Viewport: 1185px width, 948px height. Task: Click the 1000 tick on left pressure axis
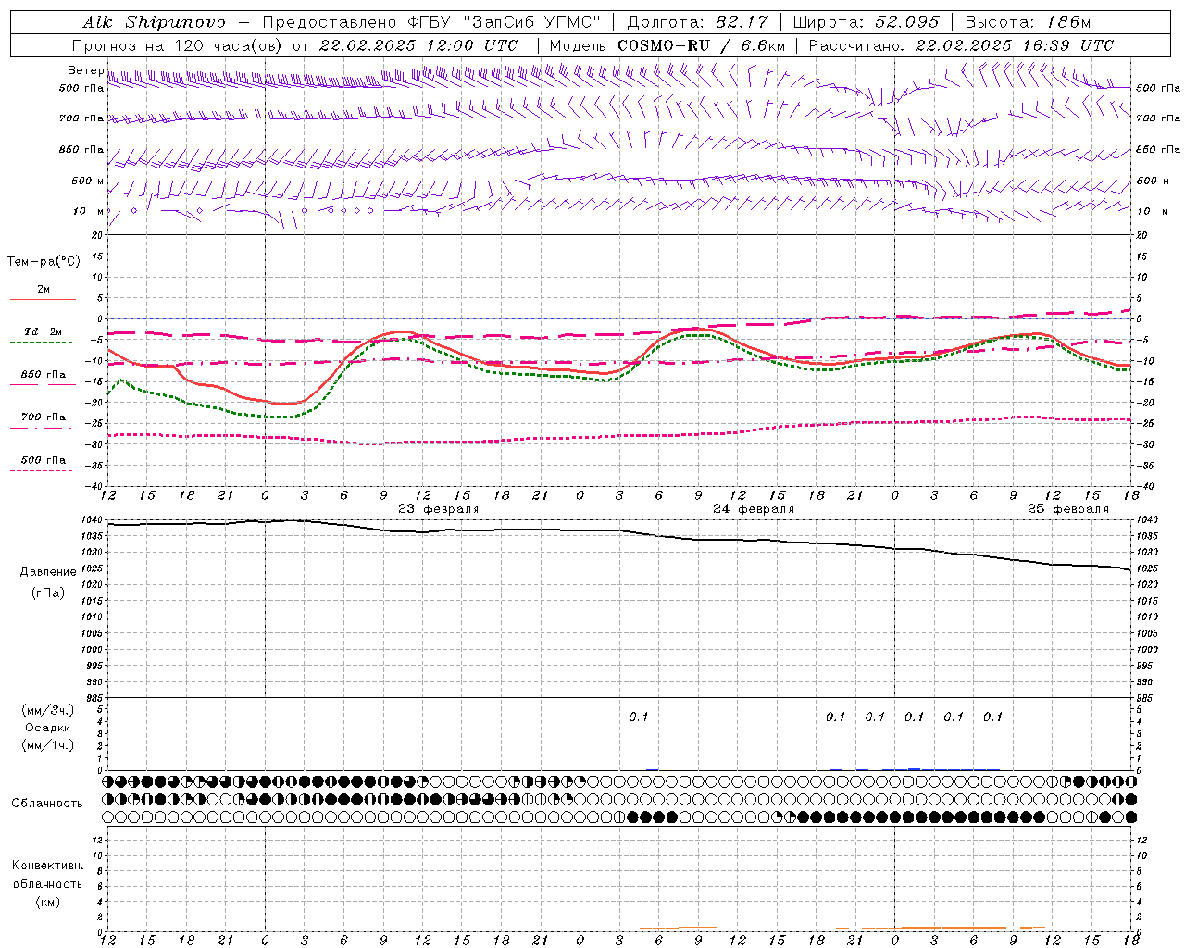coord(91,650)
